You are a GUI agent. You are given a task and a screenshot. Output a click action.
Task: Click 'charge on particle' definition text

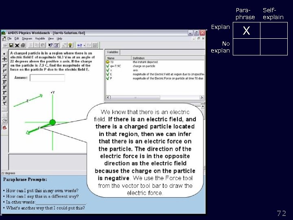[144, 66]
